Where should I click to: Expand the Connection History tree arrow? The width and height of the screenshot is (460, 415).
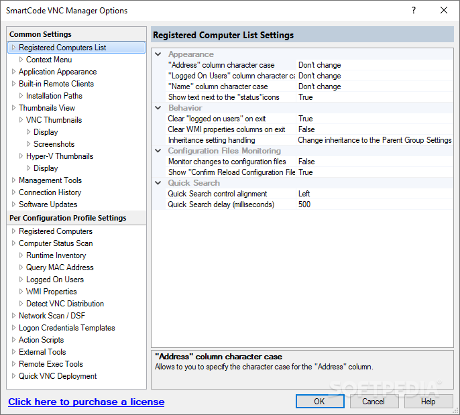coord(13,192)
